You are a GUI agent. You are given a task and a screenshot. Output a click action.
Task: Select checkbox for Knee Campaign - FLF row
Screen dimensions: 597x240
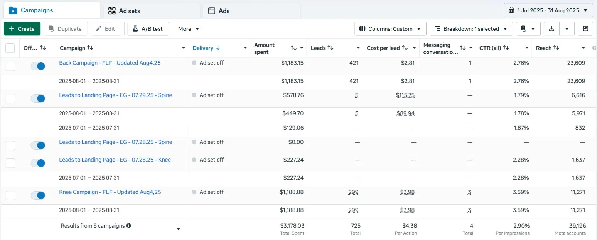click(10, 195)
